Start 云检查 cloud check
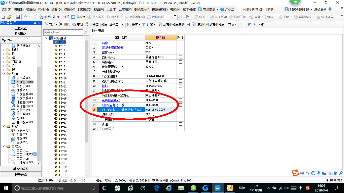 78,17
